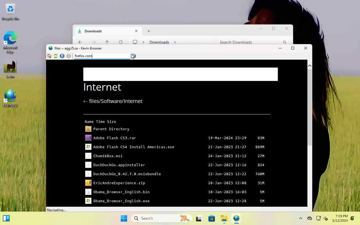Click the page scrollbar's up arrow

click(310, 66)
